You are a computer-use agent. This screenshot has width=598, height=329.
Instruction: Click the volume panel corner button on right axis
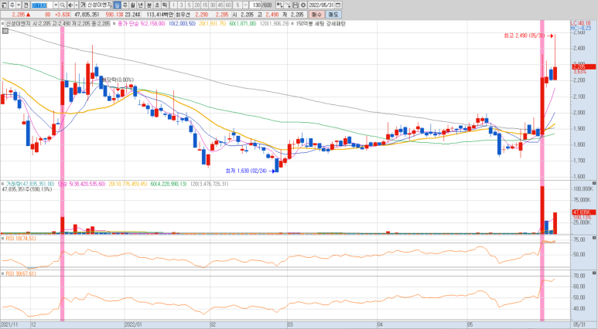pos(594,183)
